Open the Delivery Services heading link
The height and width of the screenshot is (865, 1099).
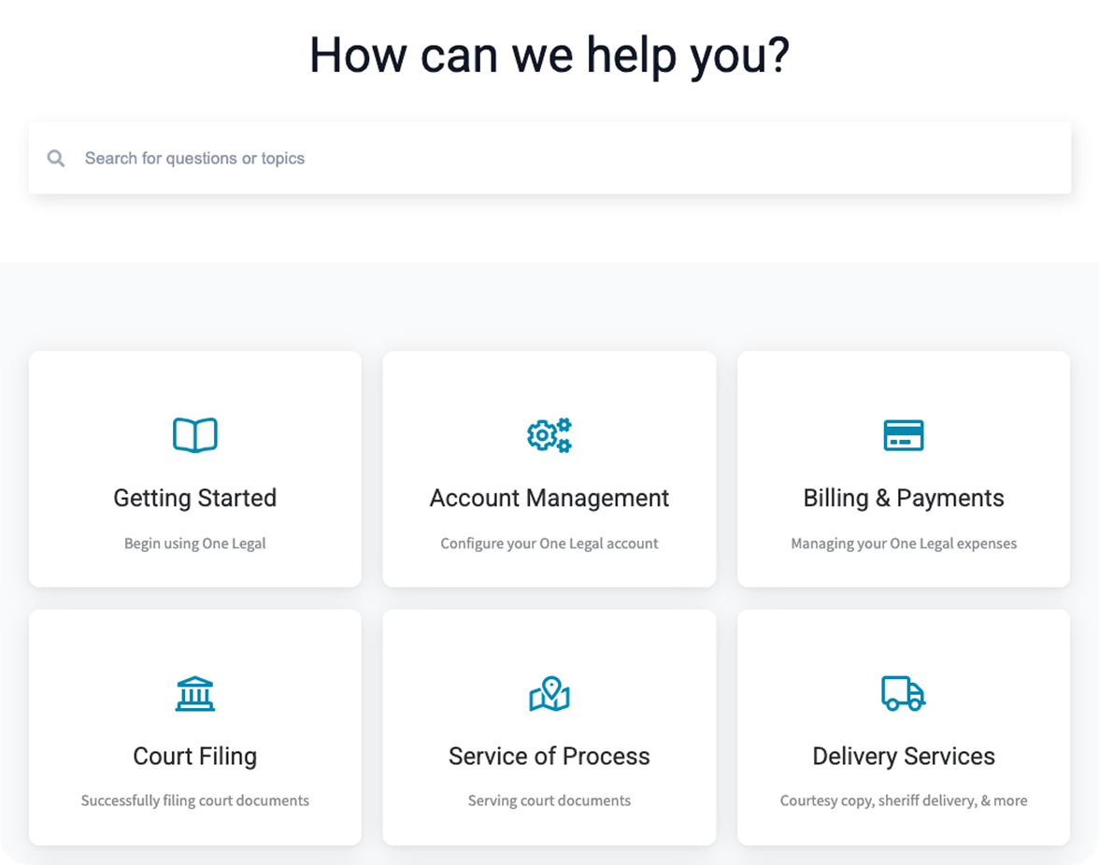click(x=904, y=757)
